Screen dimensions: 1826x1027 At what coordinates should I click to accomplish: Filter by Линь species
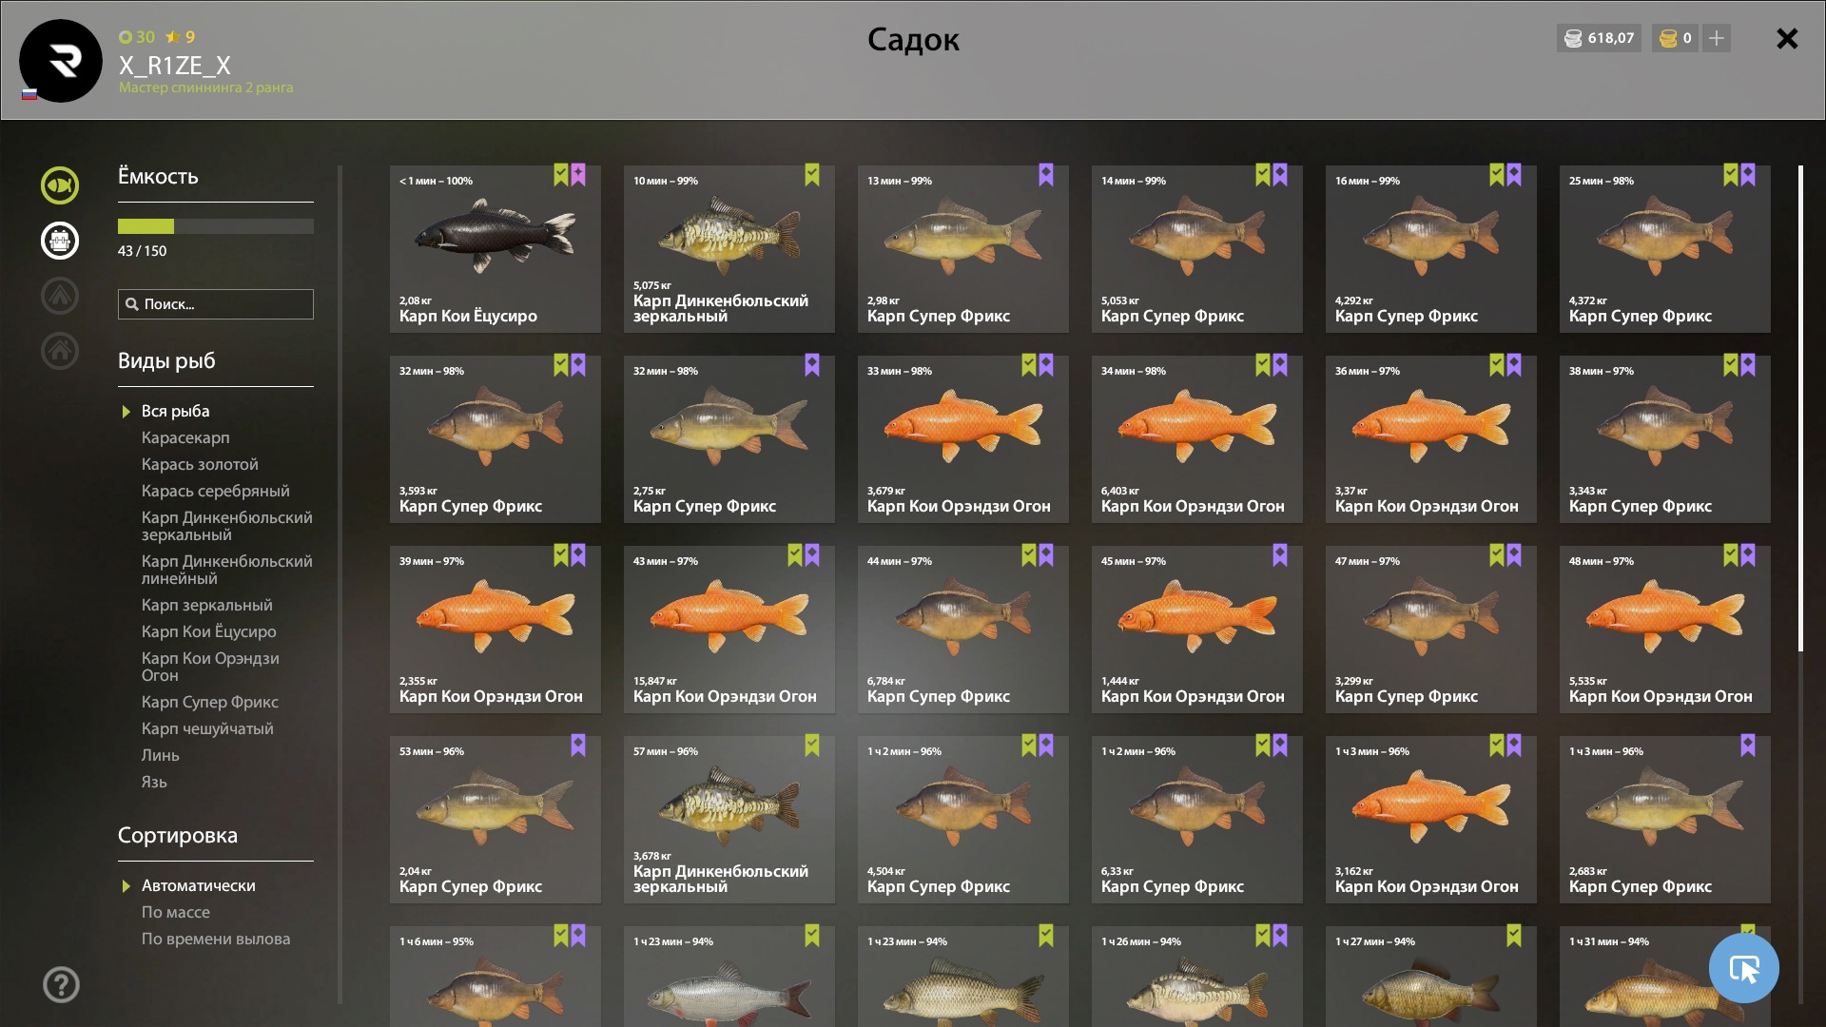(x=161, y=755)
